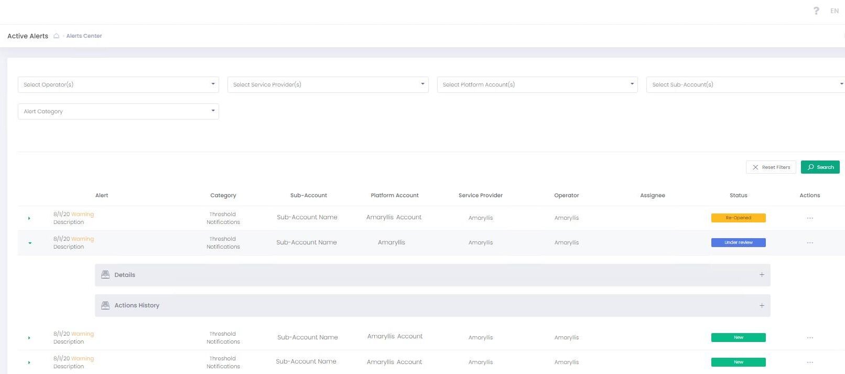Click the Actions History tray icon
Image resolution: width=845 pixels, height=374 pixels.
click(105, 305)
